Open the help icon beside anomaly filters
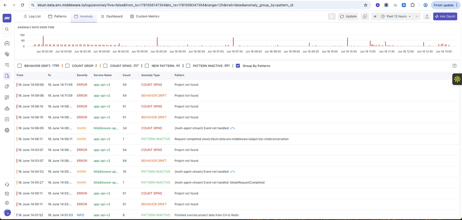462x220 pixels. pyautogui.click(x=454, y=66)
